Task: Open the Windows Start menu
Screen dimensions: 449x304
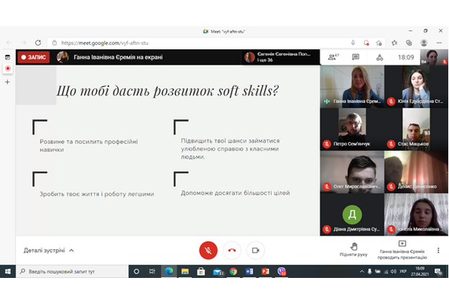Action: [x=8, y=271]
